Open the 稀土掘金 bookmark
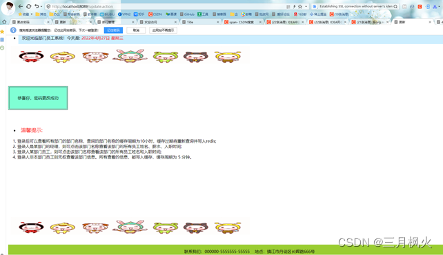 point(318,14)
